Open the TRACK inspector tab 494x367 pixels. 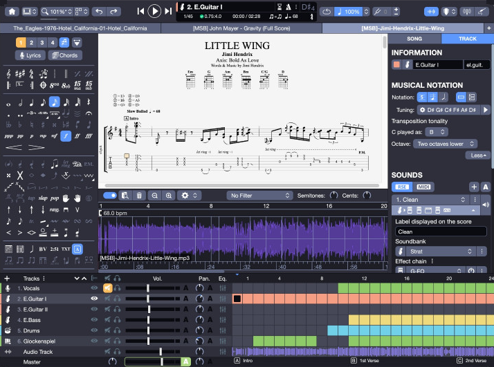coord(468,39)
